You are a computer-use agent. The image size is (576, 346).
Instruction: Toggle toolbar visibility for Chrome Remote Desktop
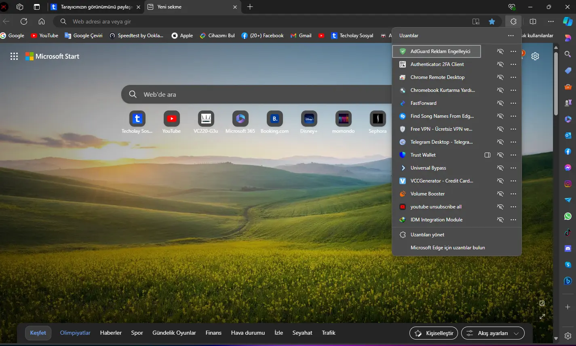(x=500, y=77)
